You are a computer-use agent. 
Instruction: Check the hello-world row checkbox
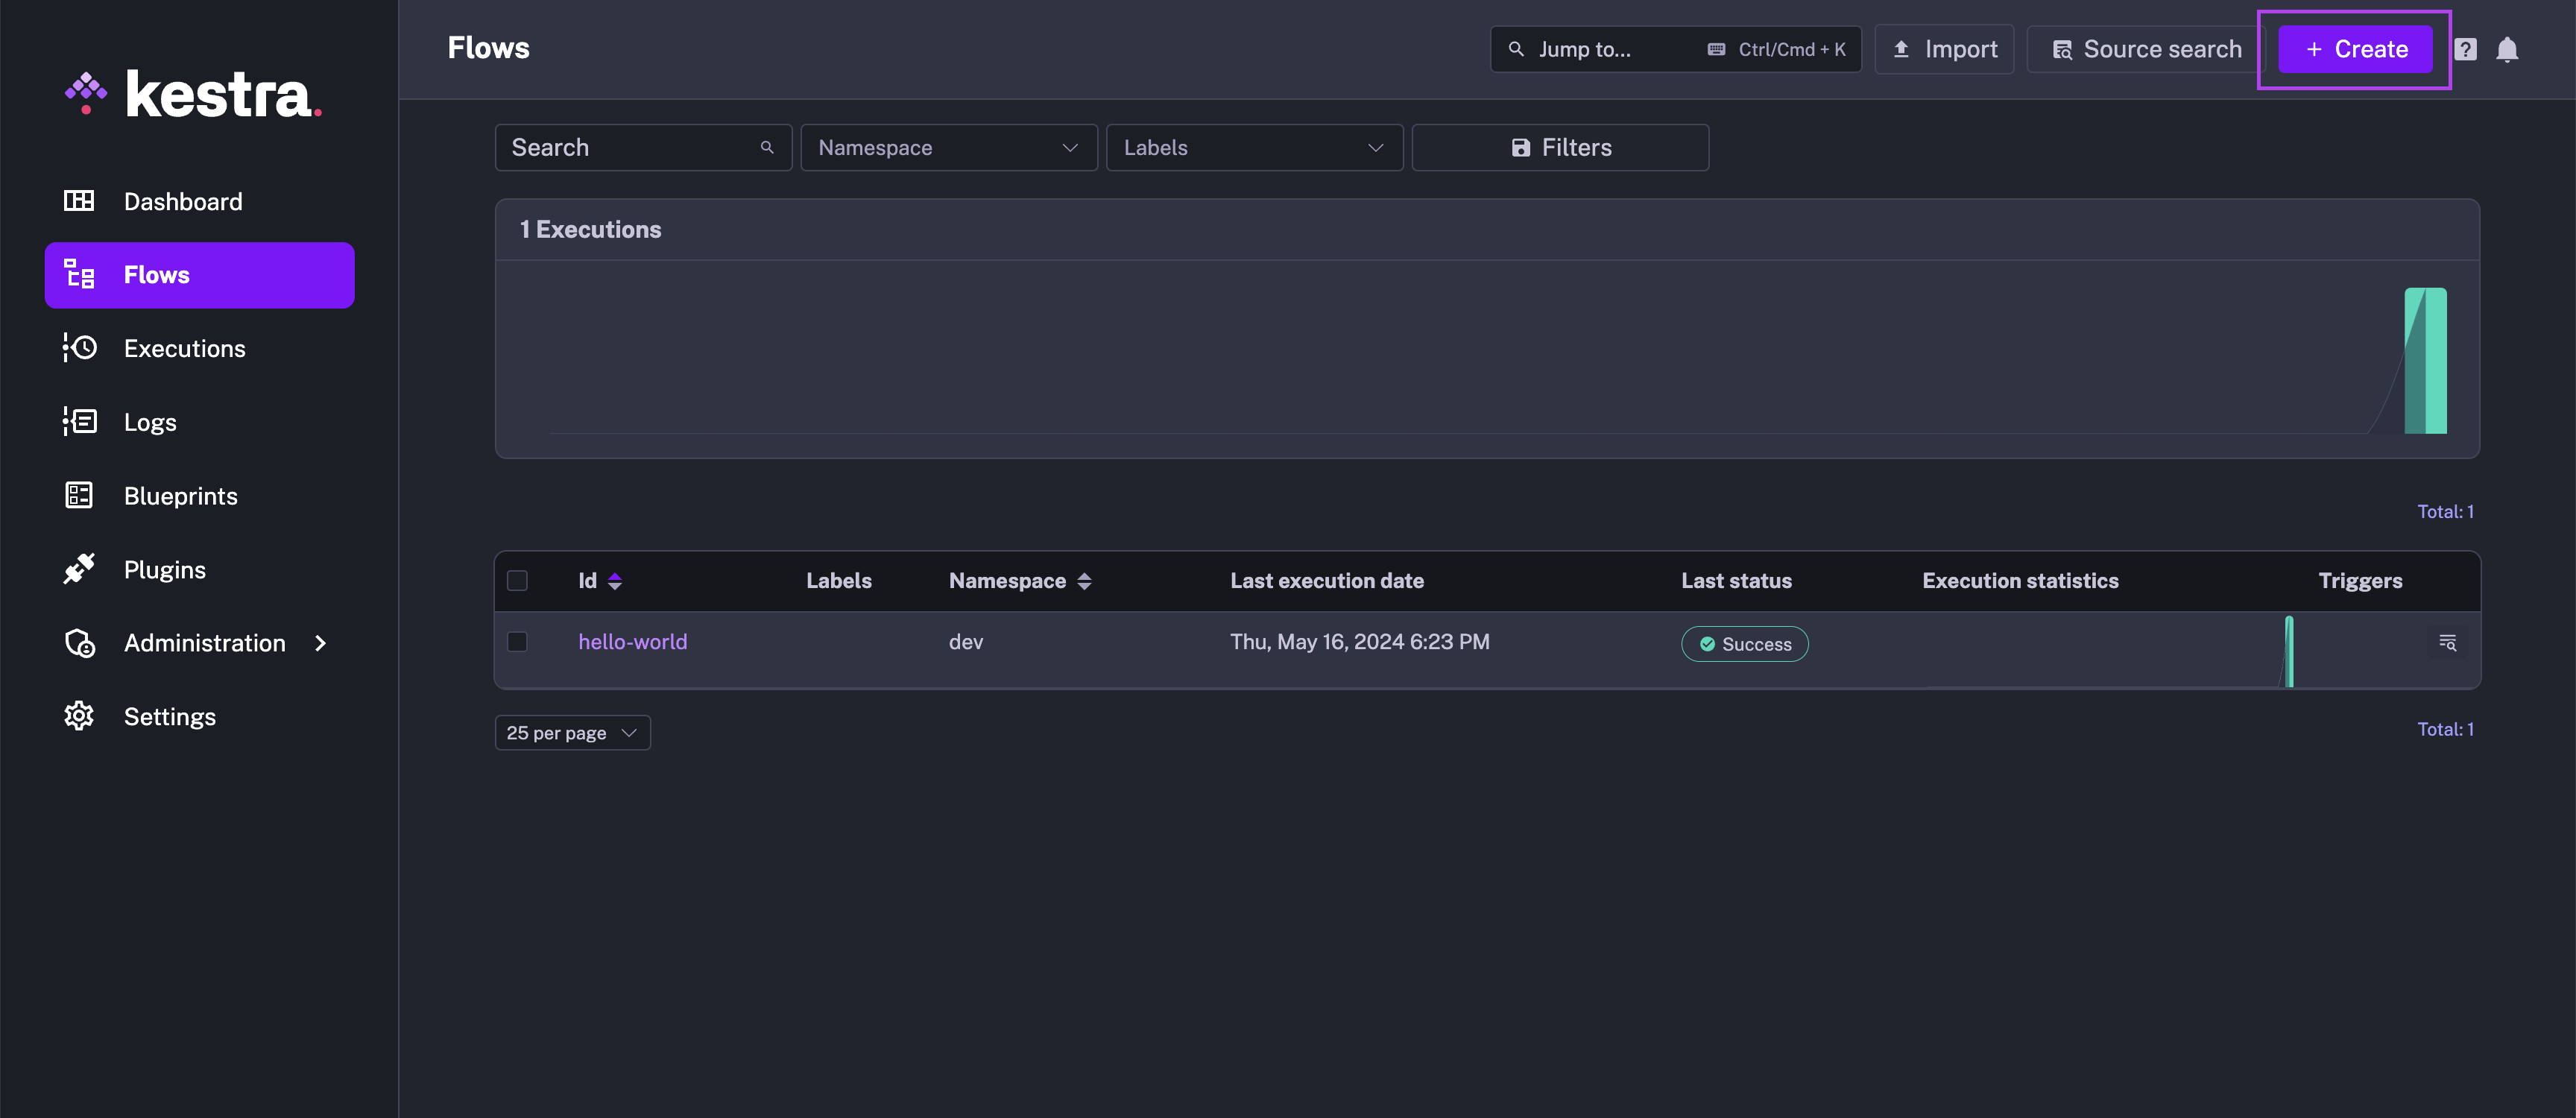pos(517,642)
